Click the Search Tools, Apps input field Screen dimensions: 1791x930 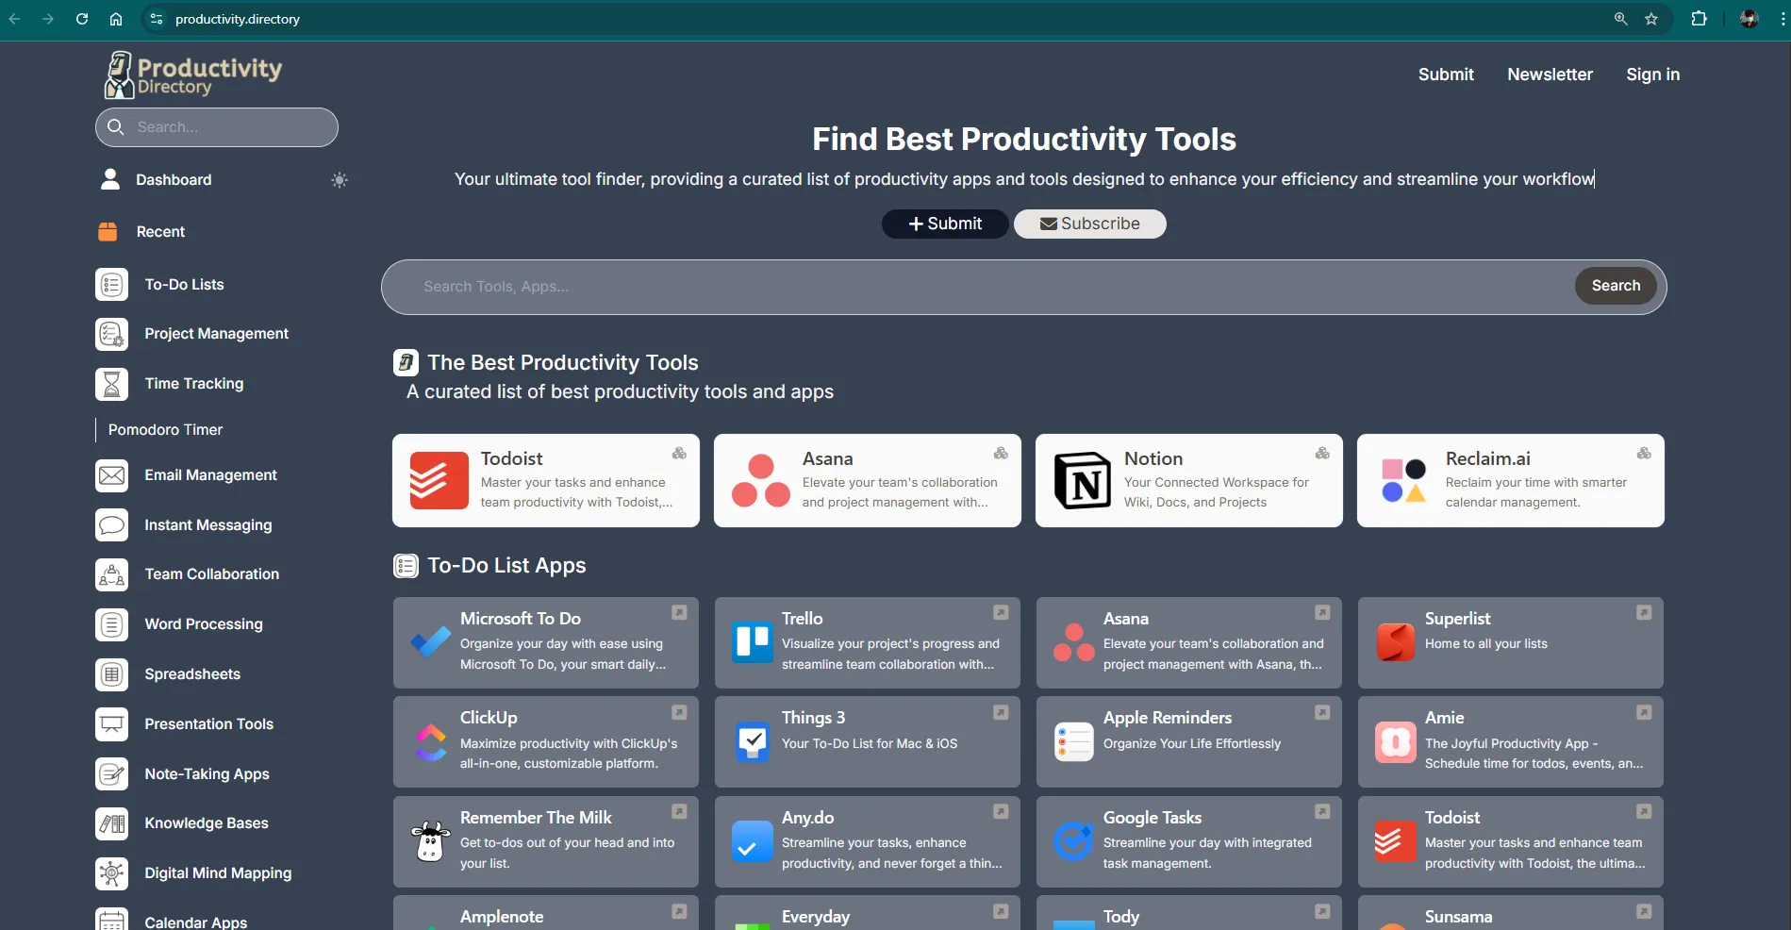tap(943, 286)
